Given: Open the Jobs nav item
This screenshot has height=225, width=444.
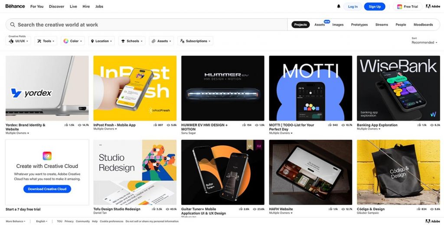Looking at the screenshot, I should pos(99,7).
